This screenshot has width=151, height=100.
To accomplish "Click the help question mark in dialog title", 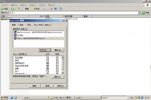I will 63,20.
